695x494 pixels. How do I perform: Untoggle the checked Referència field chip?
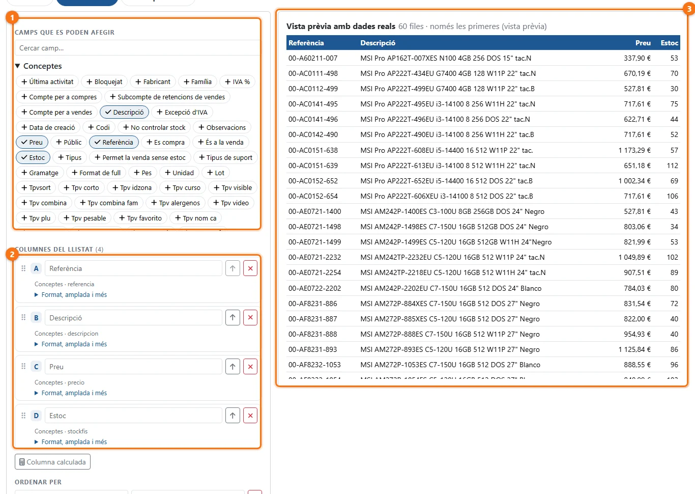(114, 142)
